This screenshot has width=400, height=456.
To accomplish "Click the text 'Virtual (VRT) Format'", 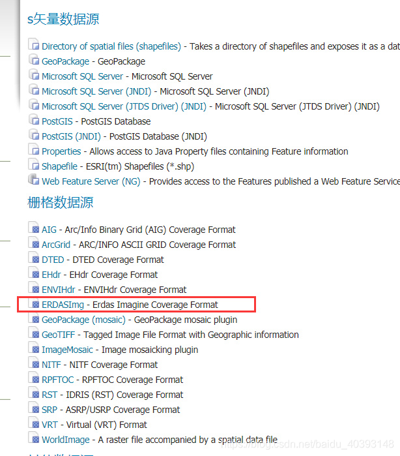I will click(107, 425).
